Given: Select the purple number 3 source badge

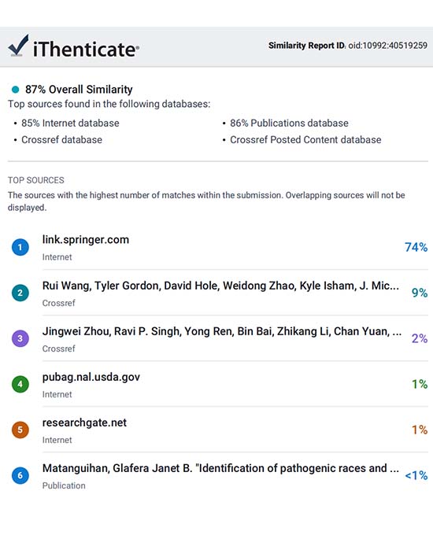Looking at the screenshot, I should (20, 338).
